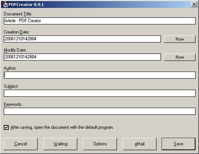The image size is (199, 154).
Task: Click the 'Keywords:' label
Action: point(13,104)
